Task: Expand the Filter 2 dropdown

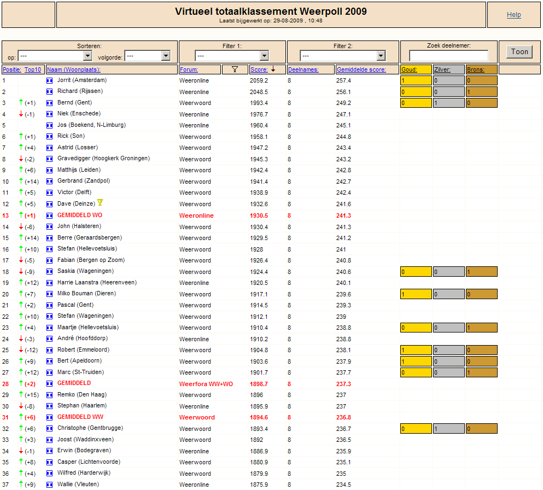Action: pyautogui.click(x=343, y=56)
